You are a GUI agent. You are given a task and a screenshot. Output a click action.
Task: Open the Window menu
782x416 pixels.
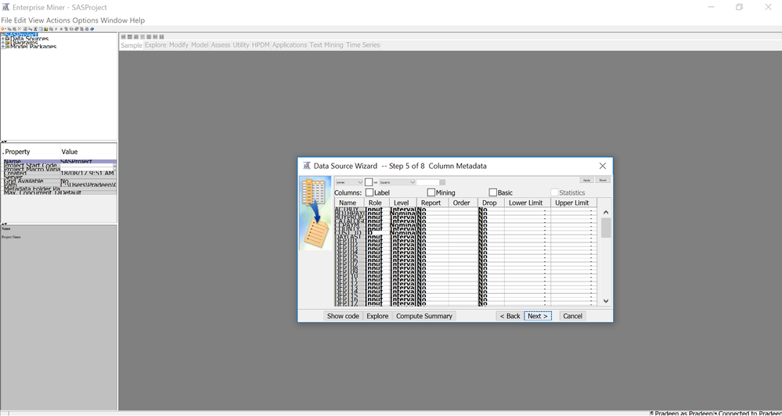114,20
